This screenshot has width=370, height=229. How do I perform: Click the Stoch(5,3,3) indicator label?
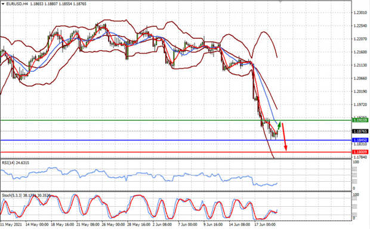click(x=26, y=196)
